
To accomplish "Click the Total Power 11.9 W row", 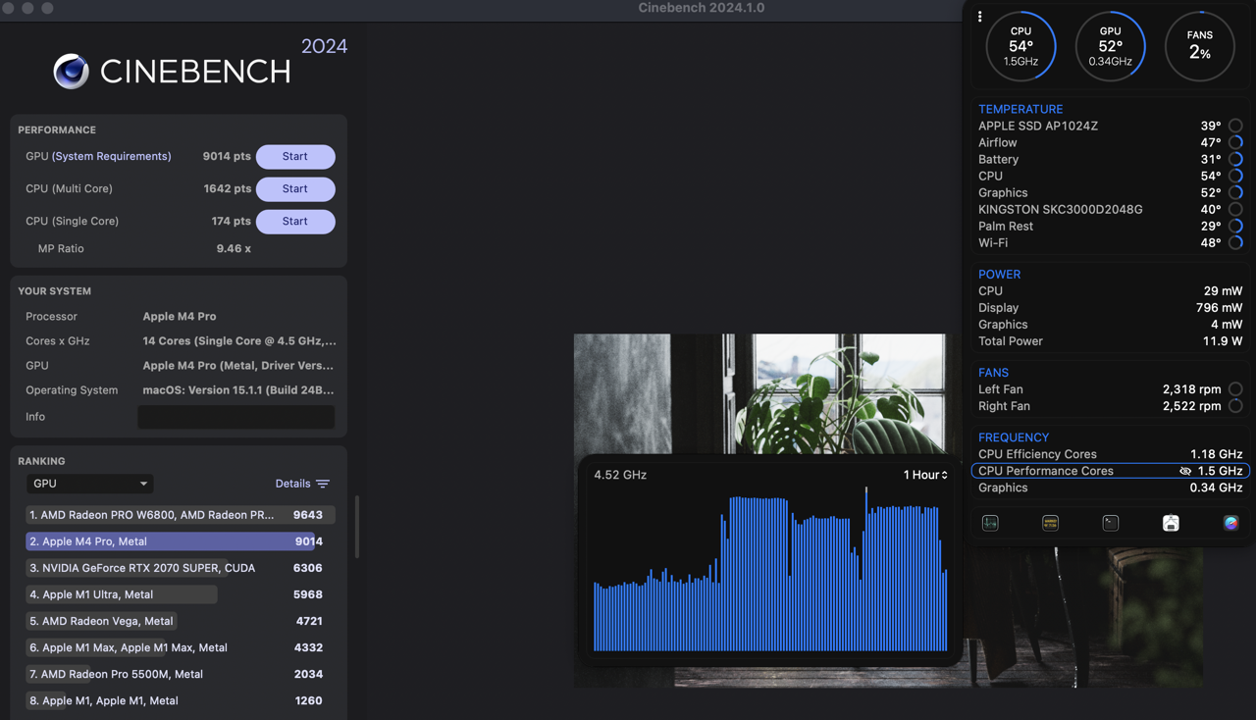I will [x=1110, y=341].
